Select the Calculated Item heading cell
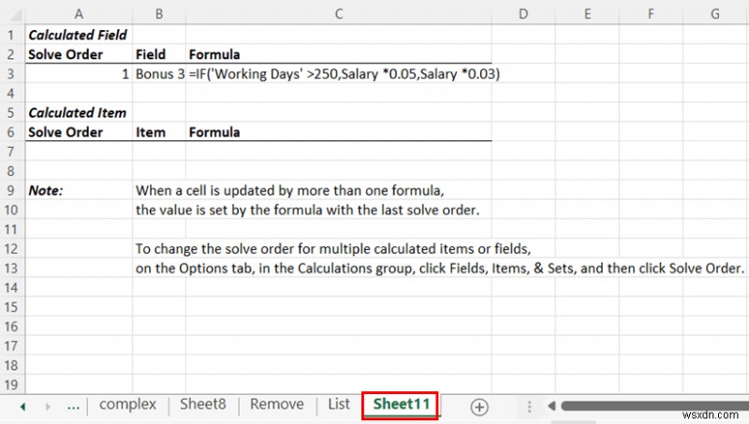The width and height of the screenshot is (749, 424). coord(78,113)
